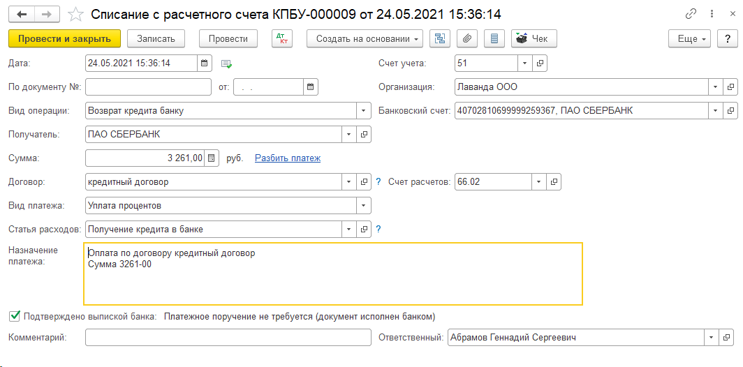The image size is (743, 367).
Task: Show Дт/Кт postings of the document
Action: 282,39
